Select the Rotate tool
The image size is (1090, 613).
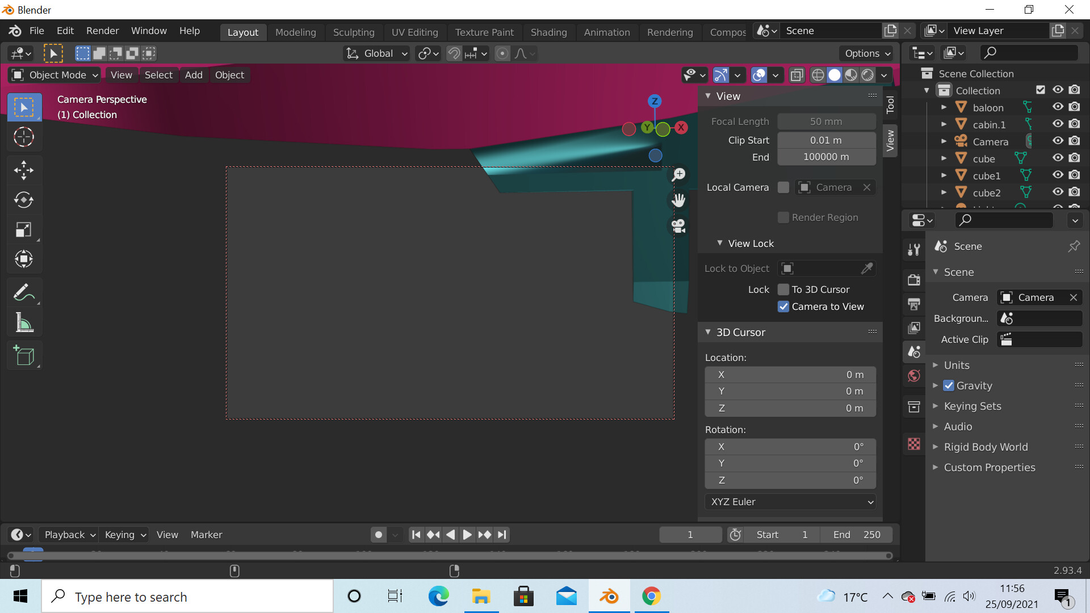24,200
